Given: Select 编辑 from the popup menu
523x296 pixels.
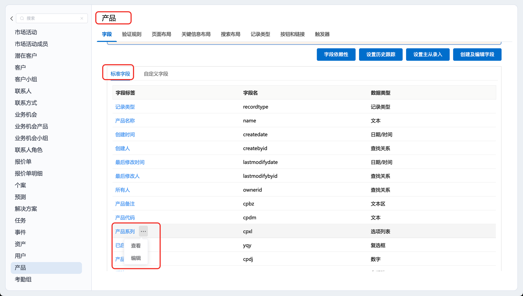Looking at the screenshot, I should [x=136, y=258].
